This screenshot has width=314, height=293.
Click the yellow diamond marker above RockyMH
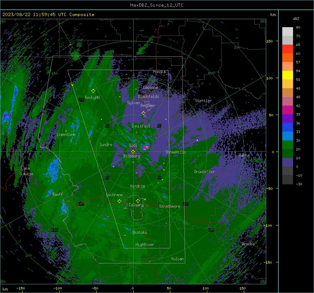pyautogui.click(x=93, y=91)
